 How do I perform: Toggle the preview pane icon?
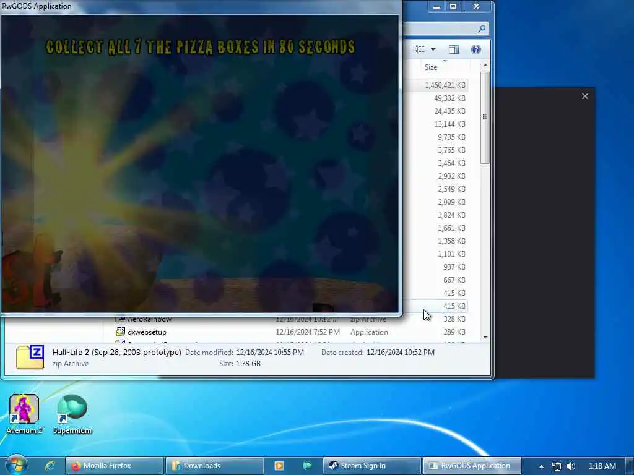454,49
